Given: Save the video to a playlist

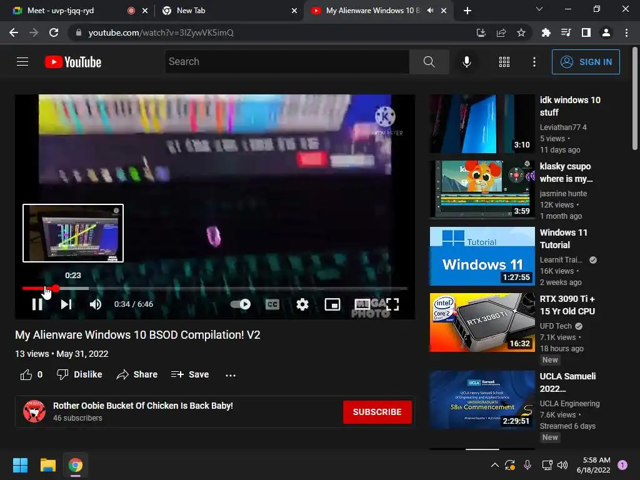Looking at the screenshot, I should [190, 374].
